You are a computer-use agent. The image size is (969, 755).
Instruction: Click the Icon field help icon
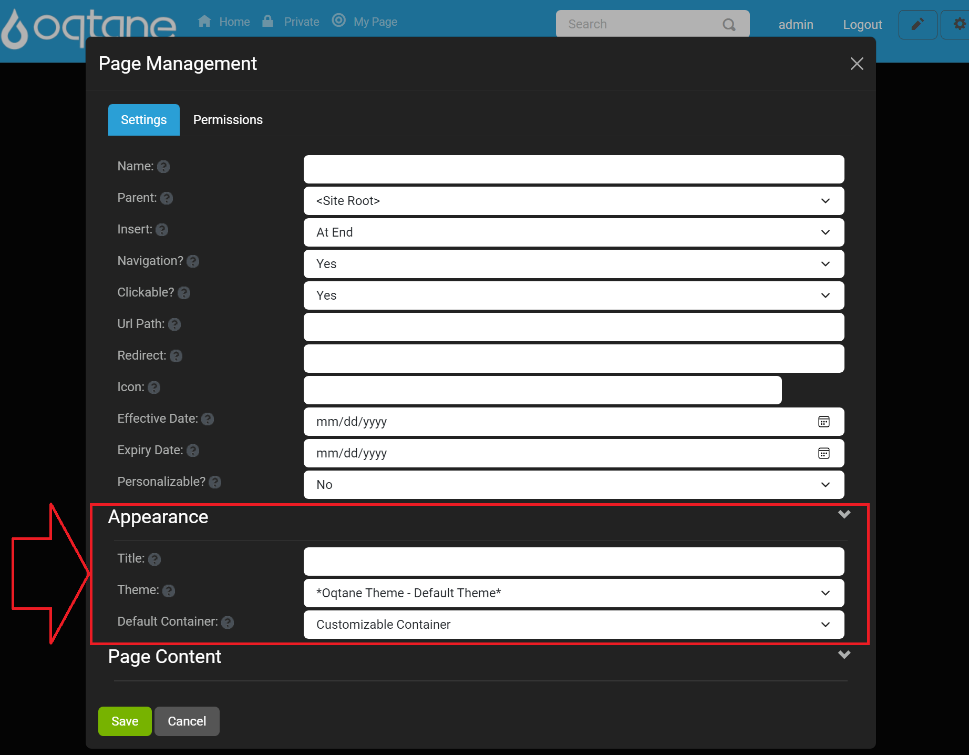coord(154,387)
